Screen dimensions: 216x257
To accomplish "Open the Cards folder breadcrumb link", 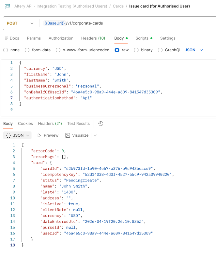I will 118,6.
